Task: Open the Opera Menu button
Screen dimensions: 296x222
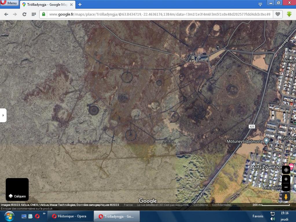Action: pyautogui.click(x=10, y=3)
